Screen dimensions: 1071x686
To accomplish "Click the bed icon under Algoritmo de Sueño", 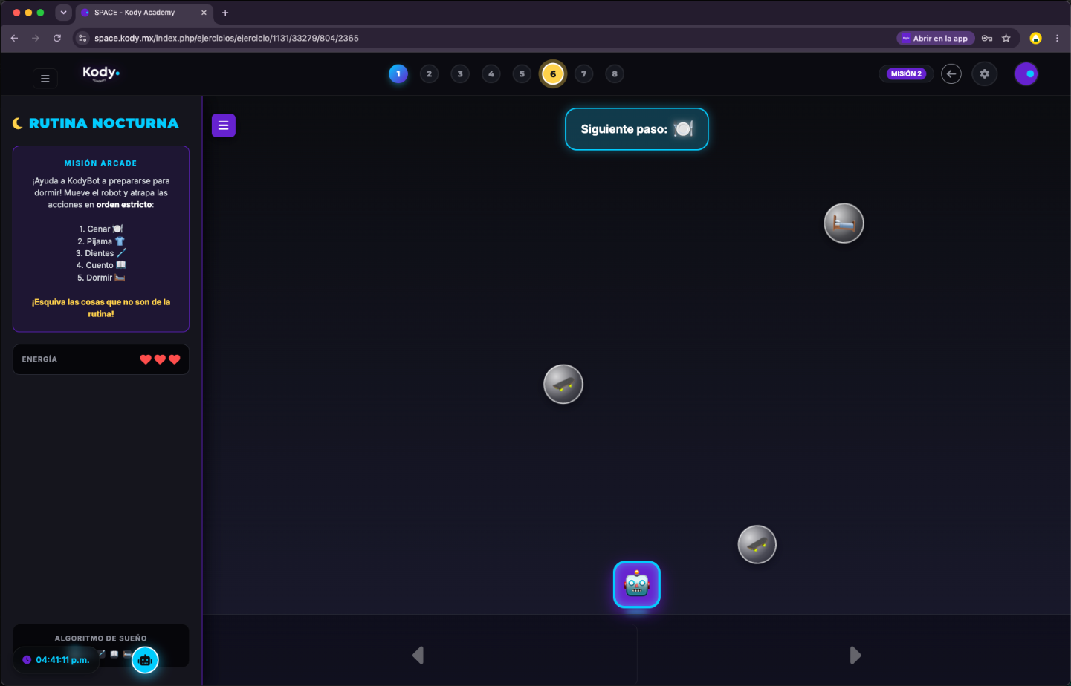I will tap(127, 654).
